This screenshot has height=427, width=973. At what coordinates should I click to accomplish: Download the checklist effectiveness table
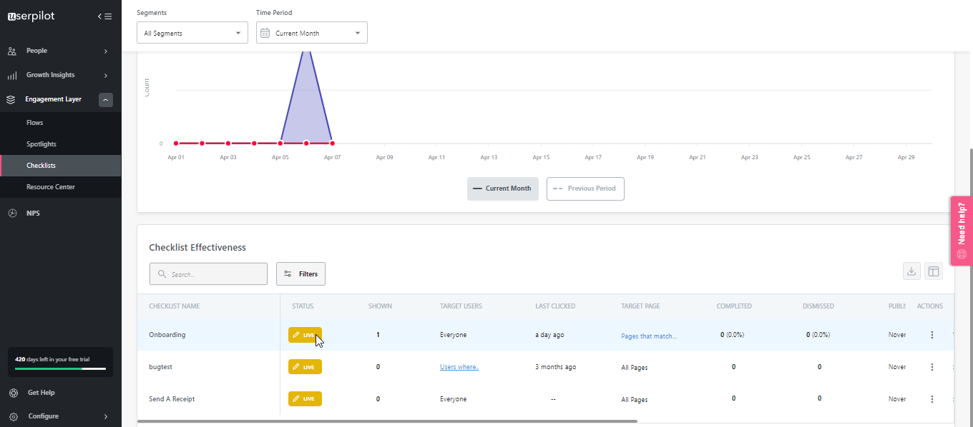(x=911, y=271)
